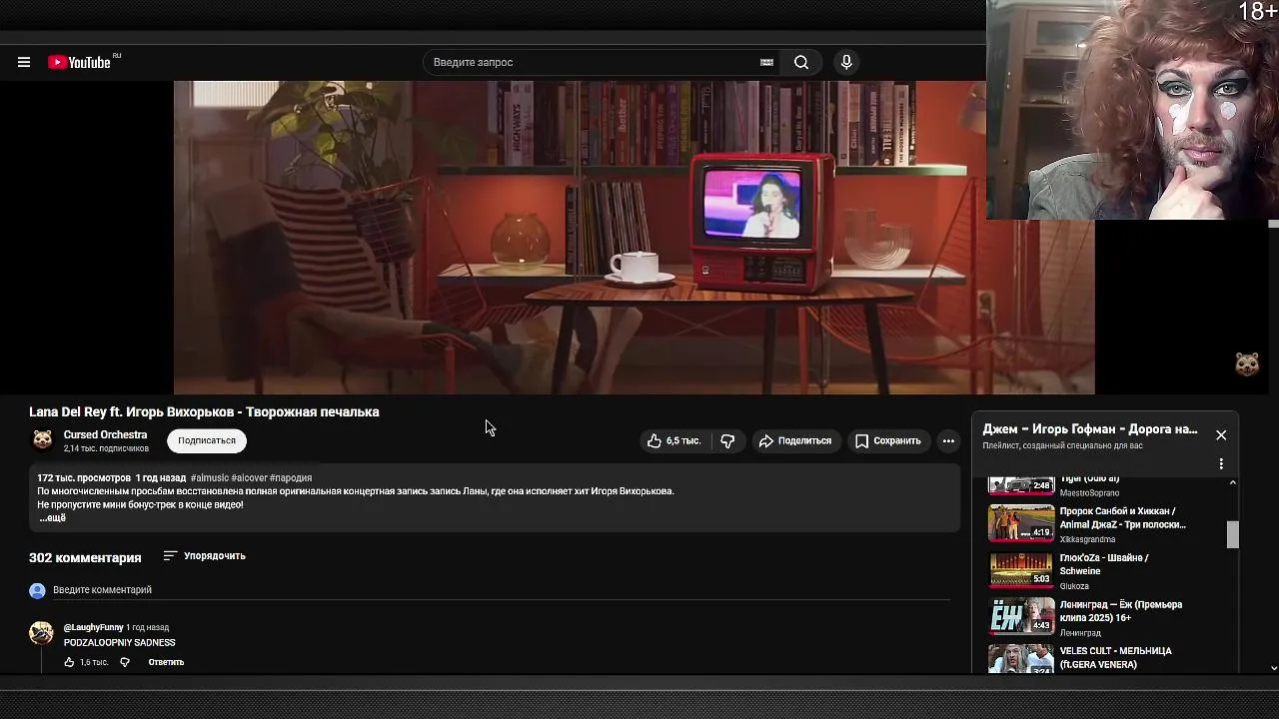Click the playlist title 'Джем – Игорь Гофман'
Image resolution: width=1279 pixels, height=719 pixels.
click(1089, 428)
